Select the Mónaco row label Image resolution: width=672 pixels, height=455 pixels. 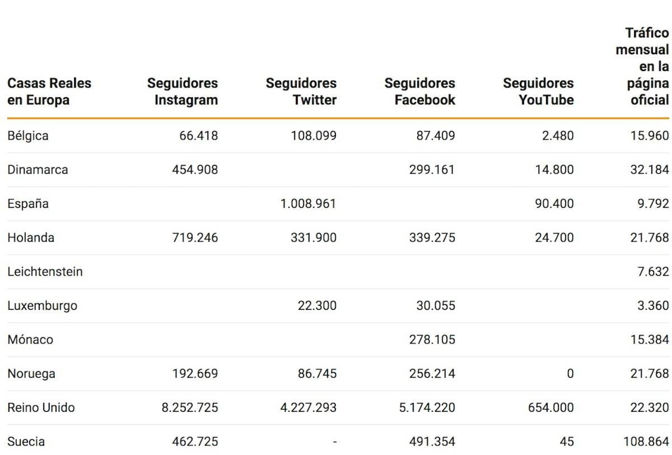[30, 340]
